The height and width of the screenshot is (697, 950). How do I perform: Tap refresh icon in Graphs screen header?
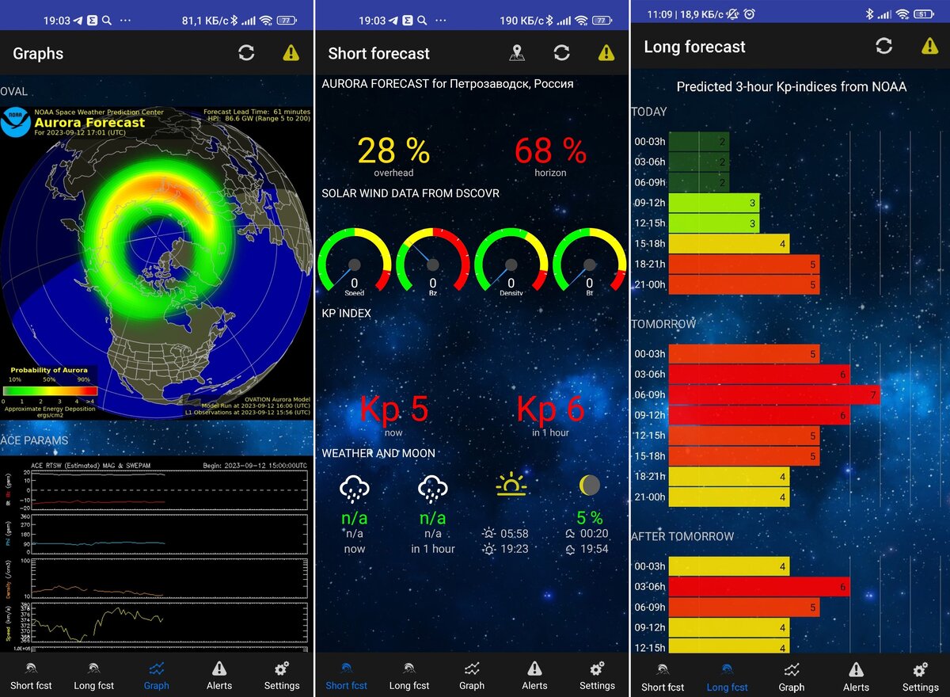point(246,53)
